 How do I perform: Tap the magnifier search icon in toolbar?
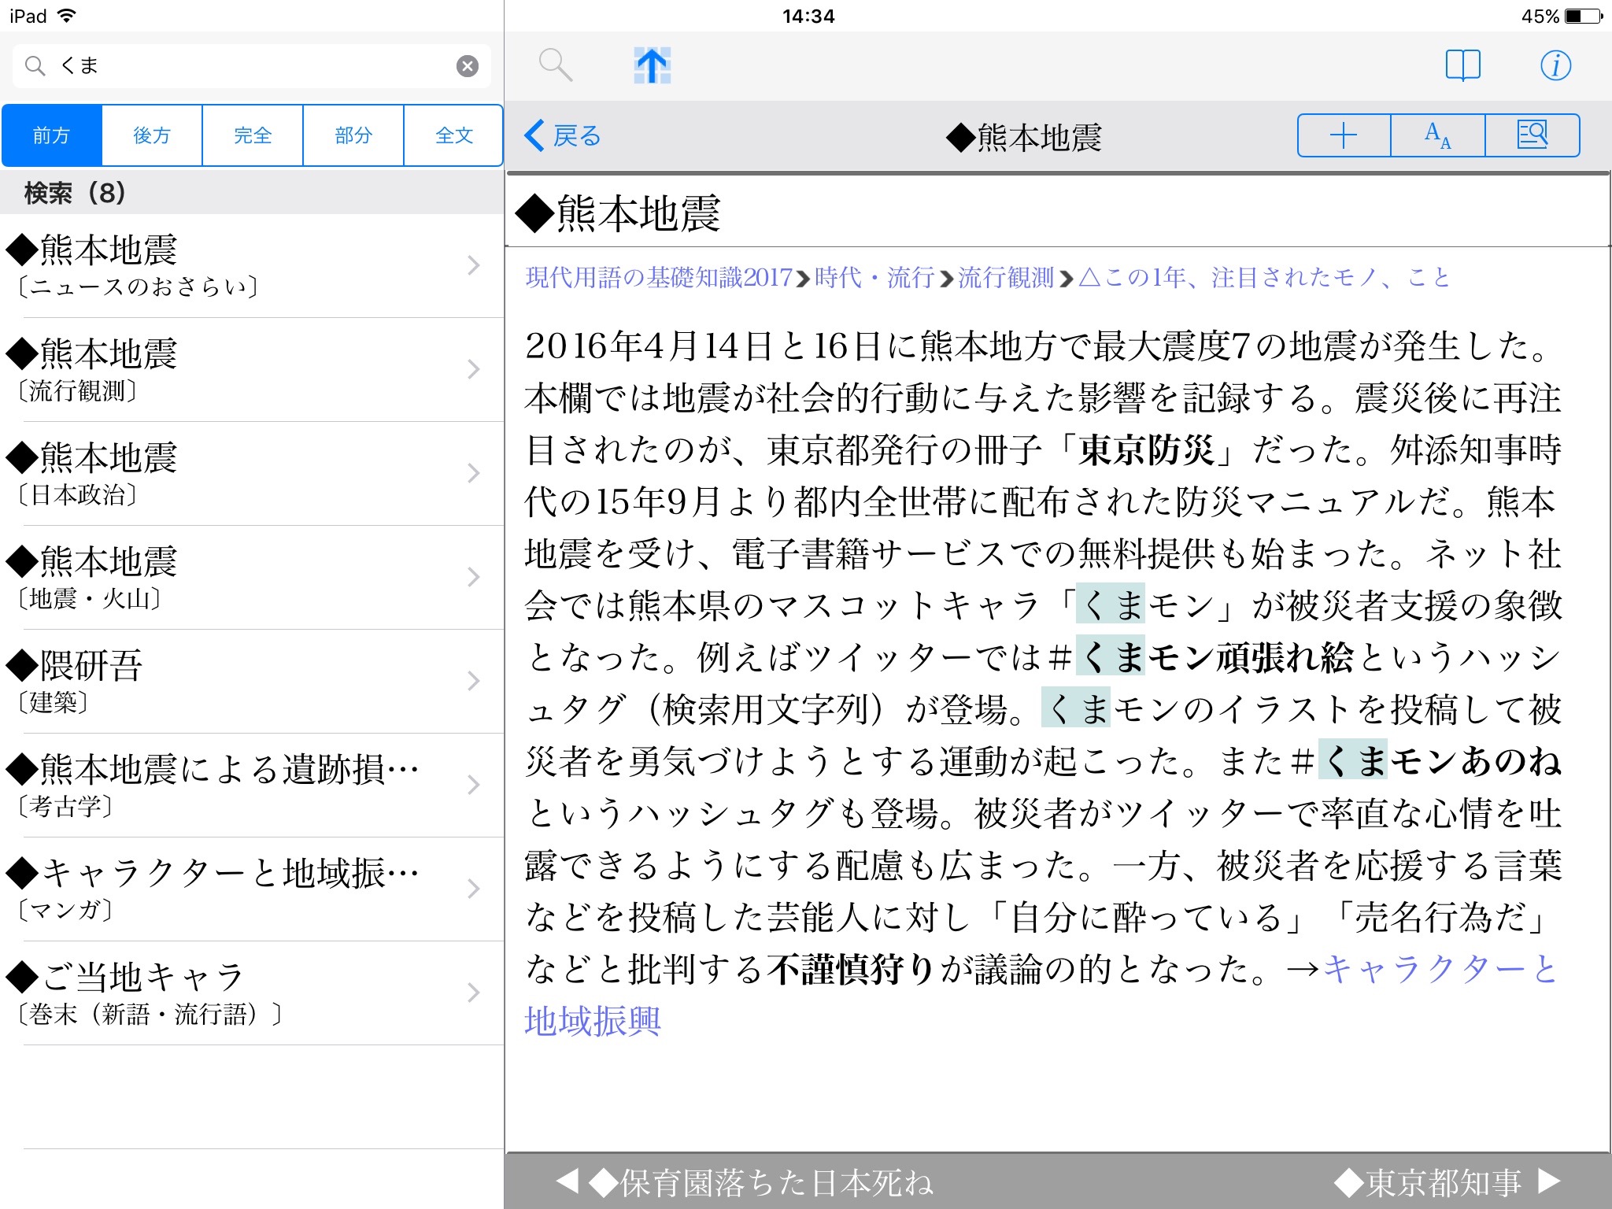click(555, 65)
